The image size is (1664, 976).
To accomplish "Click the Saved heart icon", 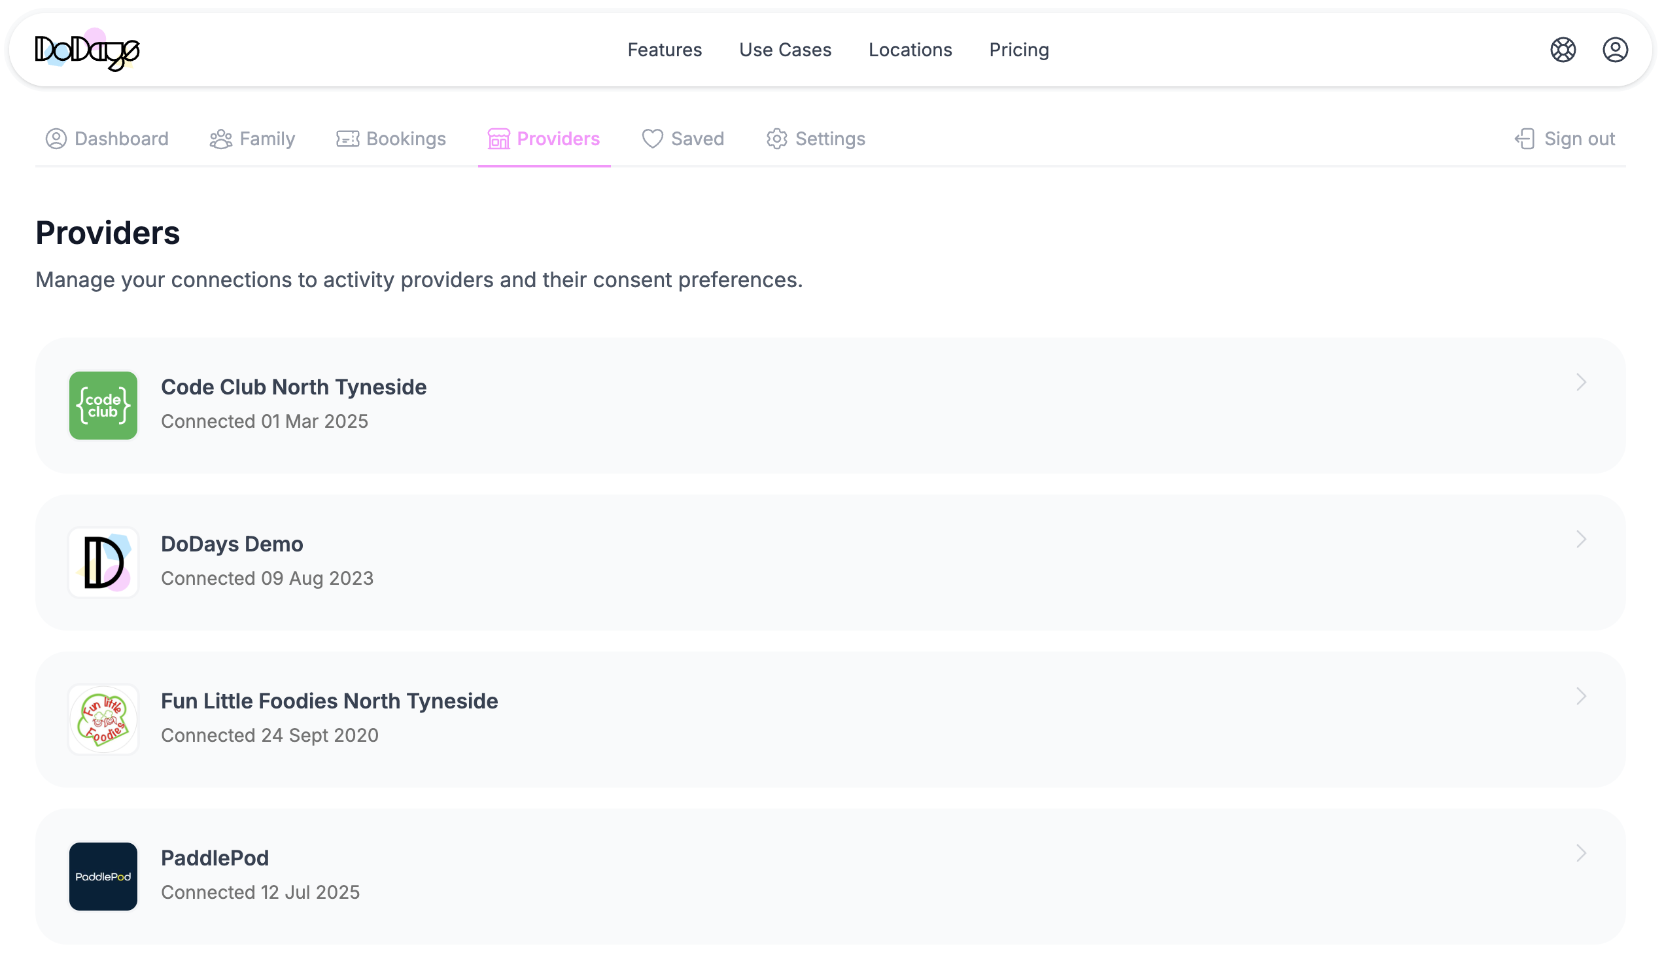I will tap(652, 139).
